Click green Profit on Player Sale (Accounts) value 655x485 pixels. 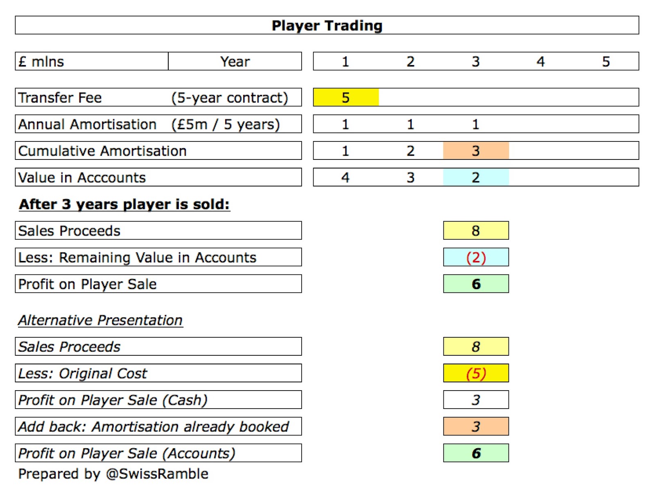pos(476,453)
